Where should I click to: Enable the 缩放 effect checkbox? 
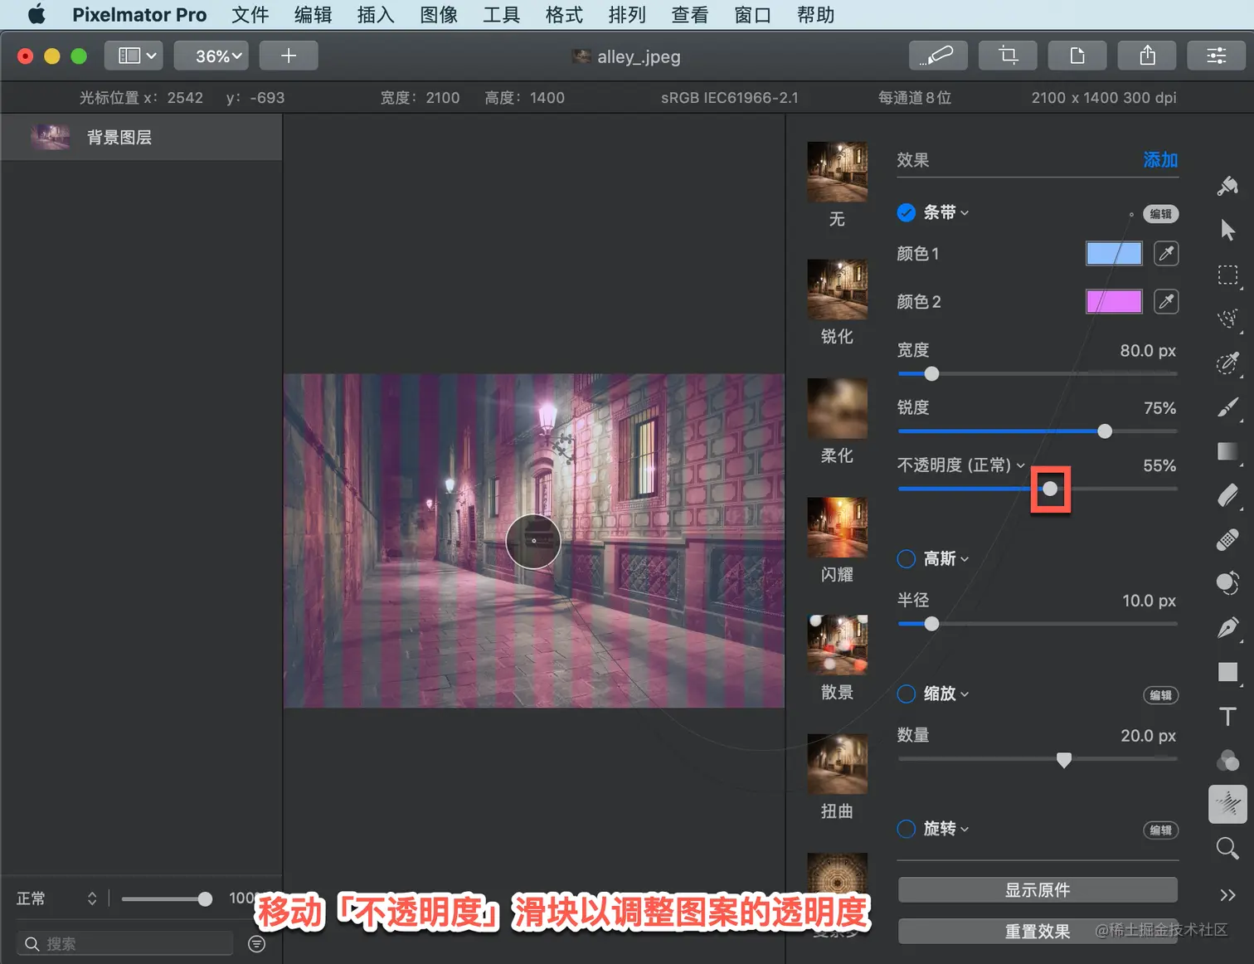[x=906, y=694]
